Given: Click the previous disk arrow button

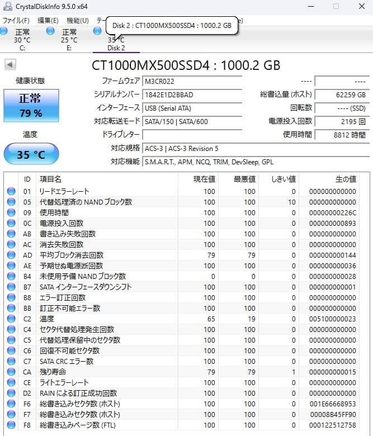Looking at the screenshot, I should point(10,65).
